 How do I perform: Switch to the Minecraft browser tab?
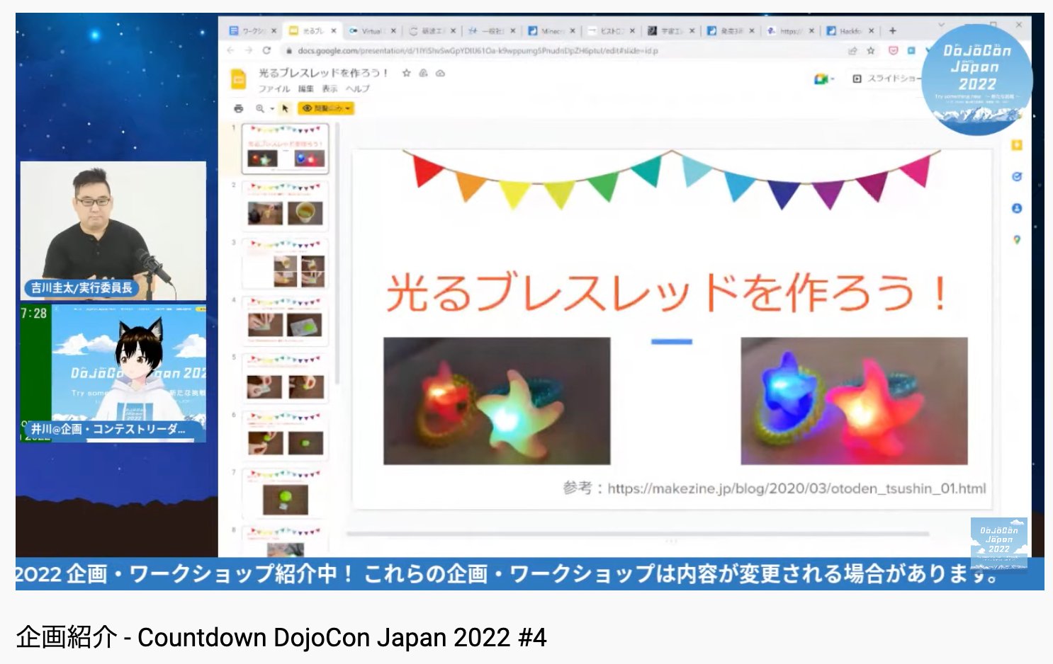point(549,30)
